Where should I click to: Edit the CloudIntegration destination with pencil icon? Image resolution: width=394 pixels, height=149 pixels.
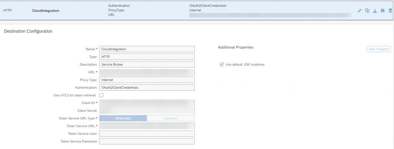(359, 10)
